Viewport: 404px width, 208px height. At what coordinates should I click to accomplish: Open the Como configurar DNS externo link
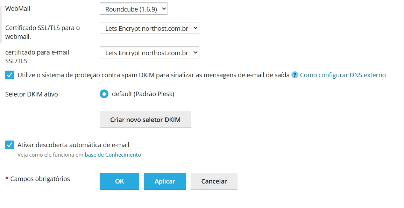pyautogui.click(x=343, y=75)
